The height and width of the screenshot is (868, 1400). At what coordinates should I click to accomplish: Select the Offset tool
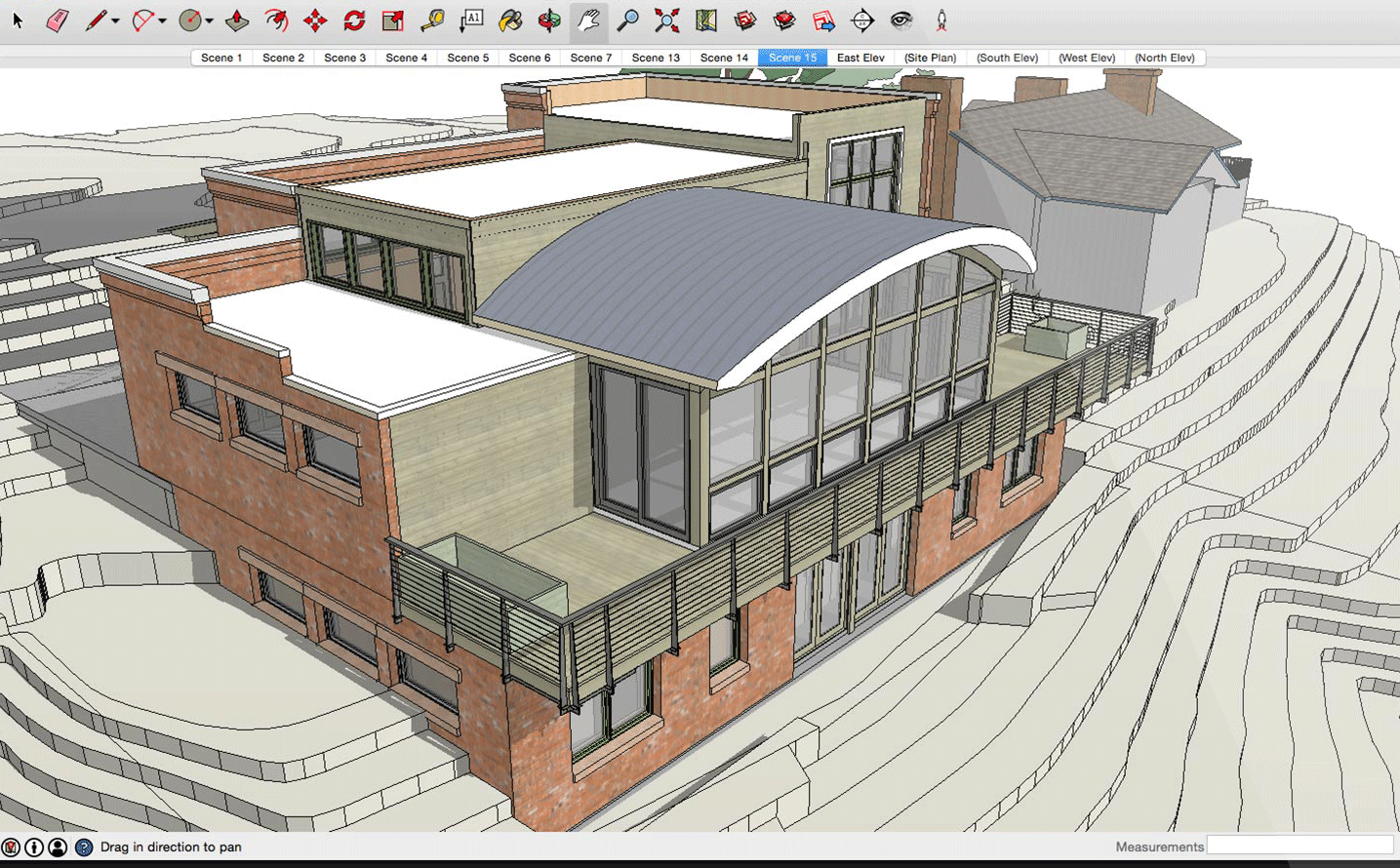point(276,20)
